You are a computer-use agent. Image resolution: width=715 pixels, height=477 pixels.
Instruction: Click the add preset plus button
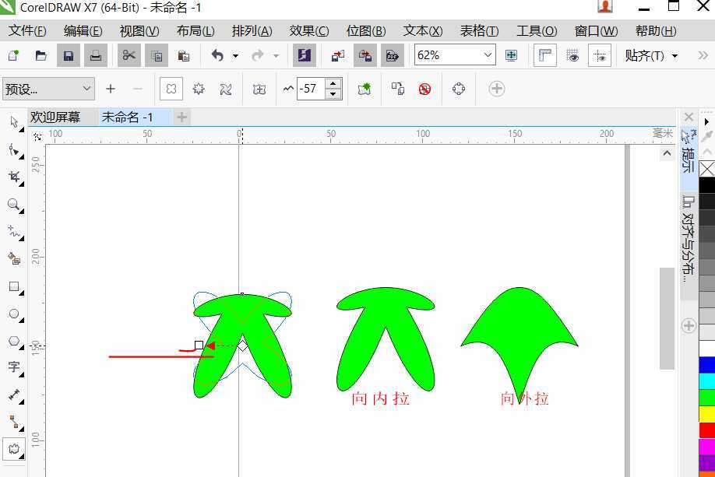coord(111,89)
